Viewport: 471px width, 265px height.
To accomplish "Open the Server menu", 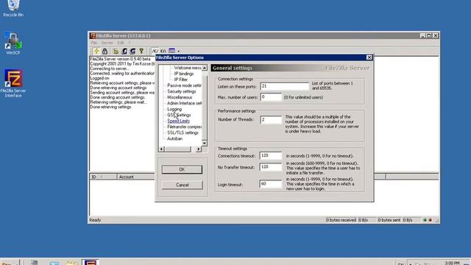I will (x=107, y=43).
